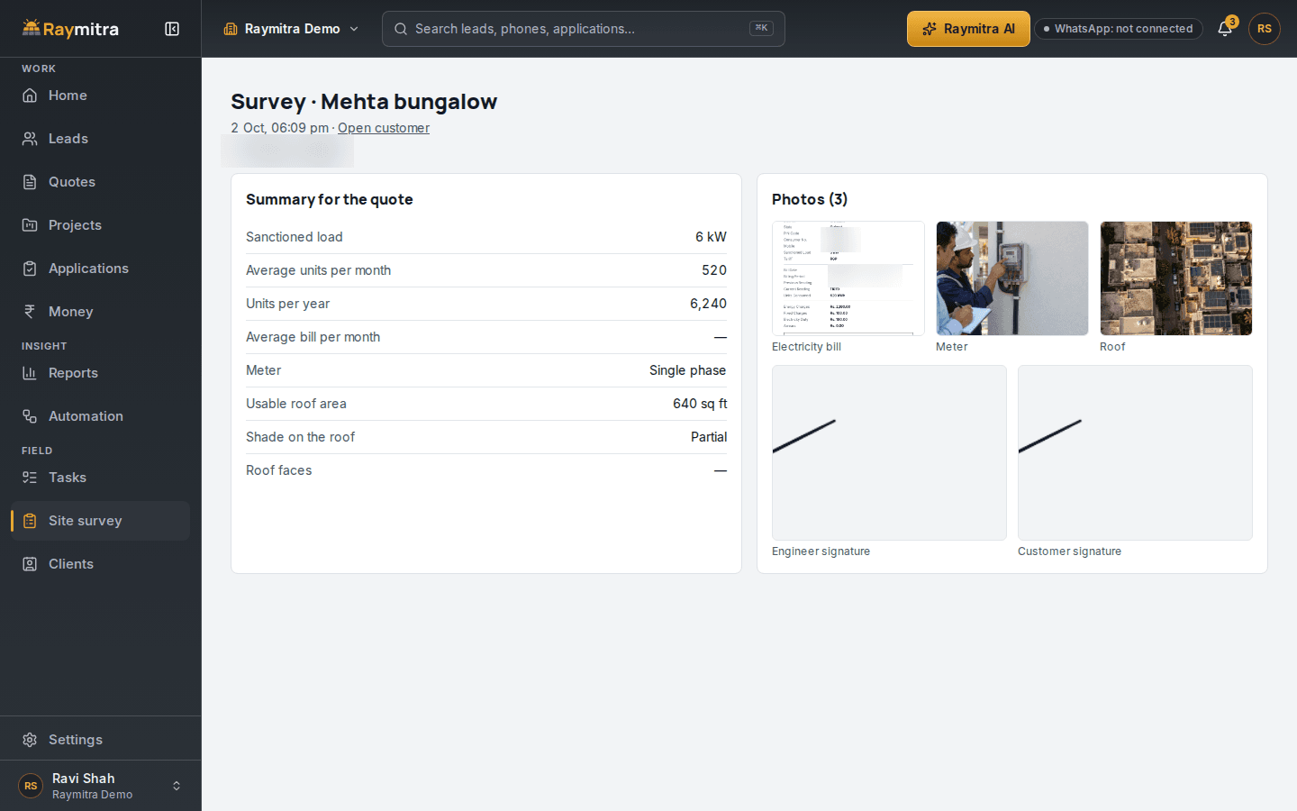Click the Automation workflow icon

30,416
